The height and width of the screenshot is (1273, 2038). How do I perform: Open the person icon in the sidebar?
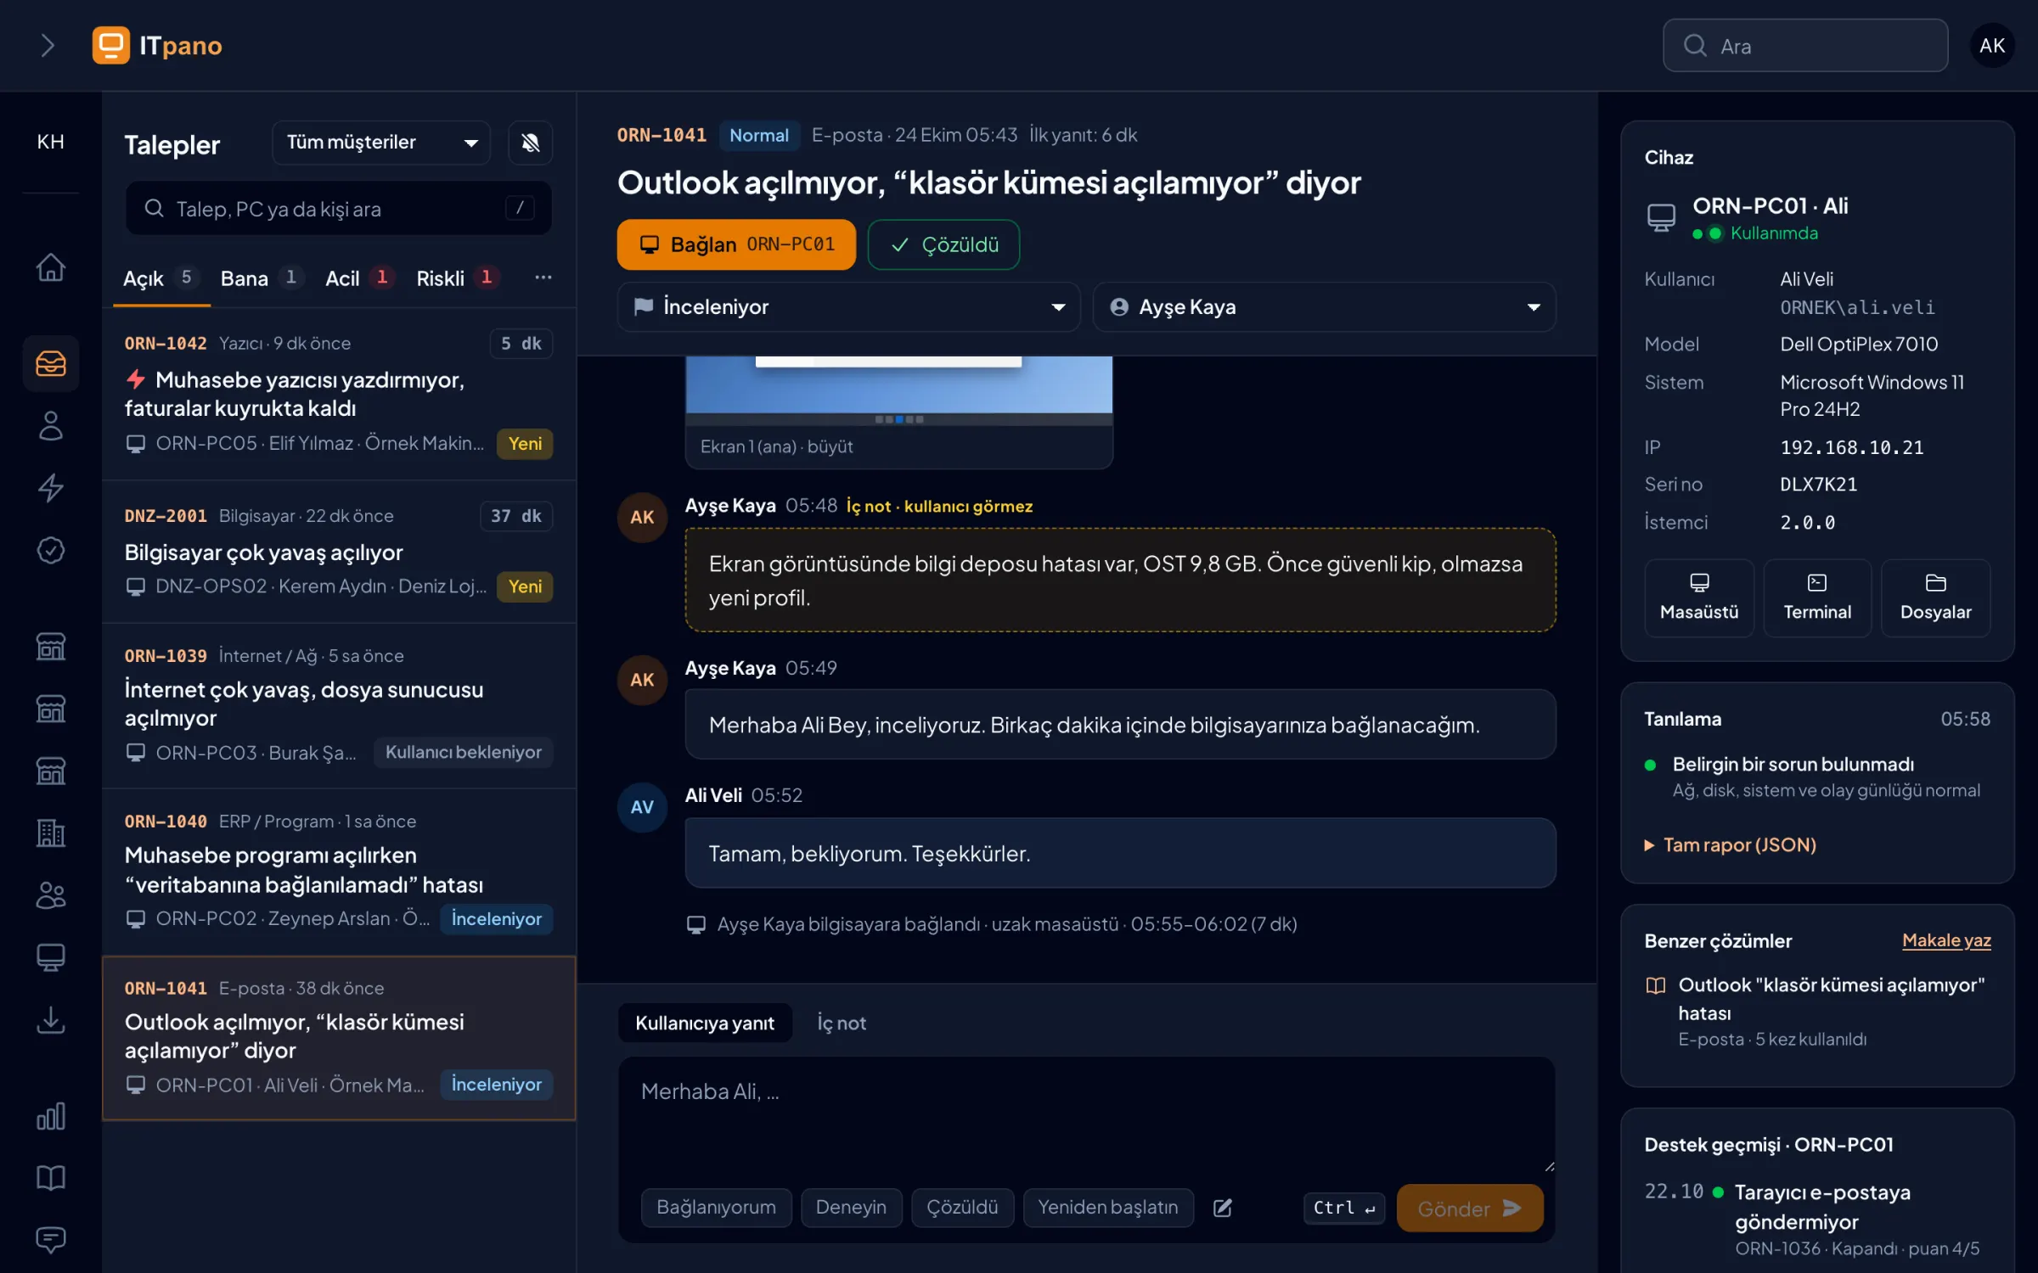click(51, 426)
